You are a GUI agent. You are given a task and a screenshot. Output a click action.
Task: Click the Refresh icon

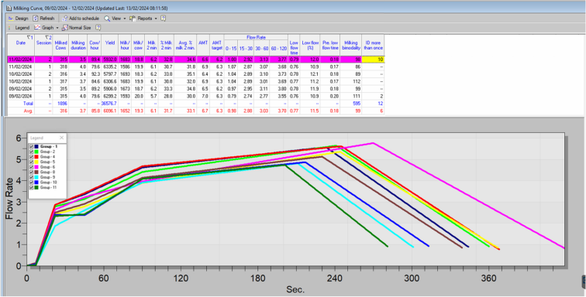point(36,19)
